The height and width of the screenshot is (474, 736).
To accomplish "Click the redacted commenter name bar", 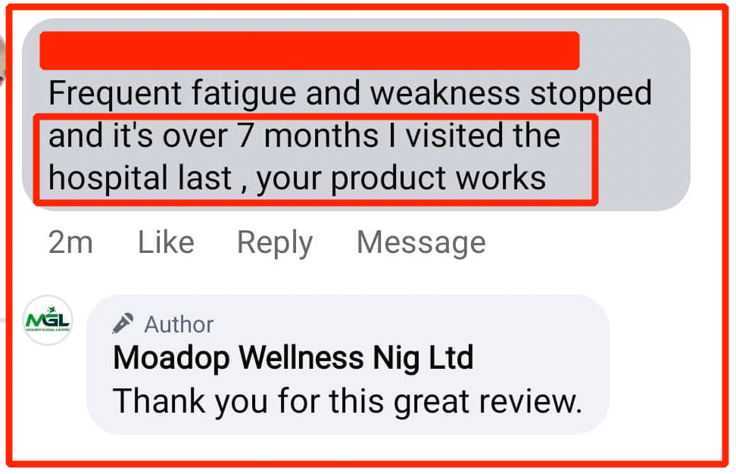I will [310, 51].
